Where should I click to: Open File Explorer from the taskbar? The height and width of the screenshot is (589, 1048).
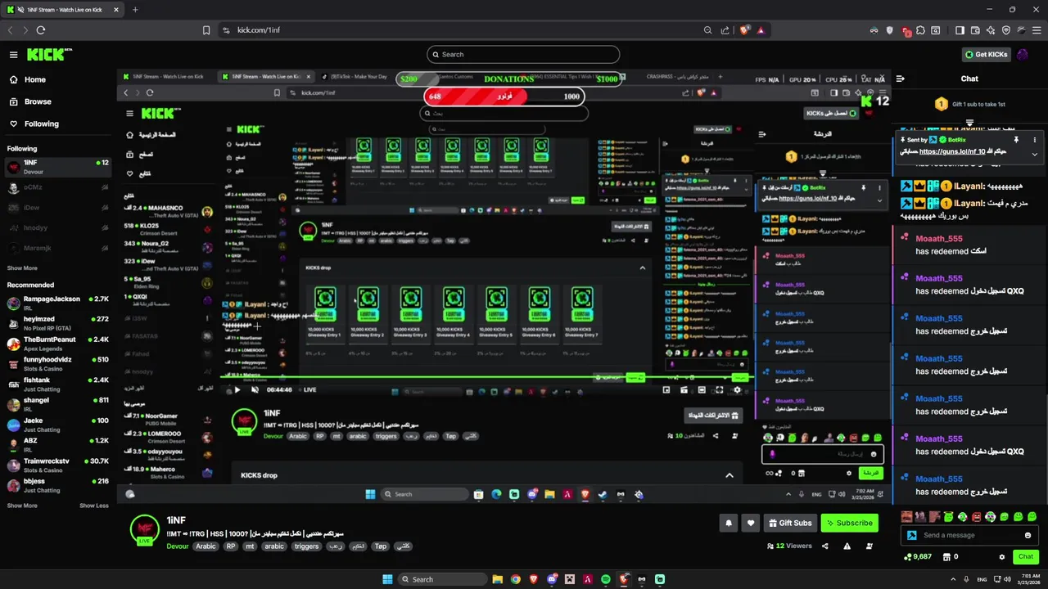click(498, 579)
